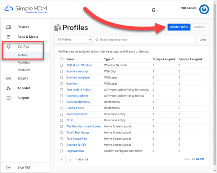
Task: Open Tara's Test Group profile link
Action: pyautogui.click(x=77, y=132)
